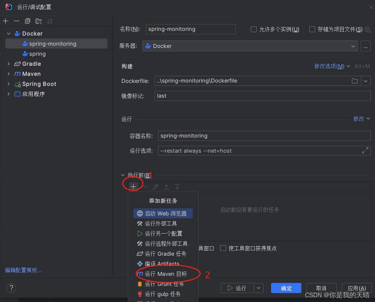This screenshot has width=375, height=302.
Task: Choose 运行另一个配置 from the task menu
Action: point(163,233)
